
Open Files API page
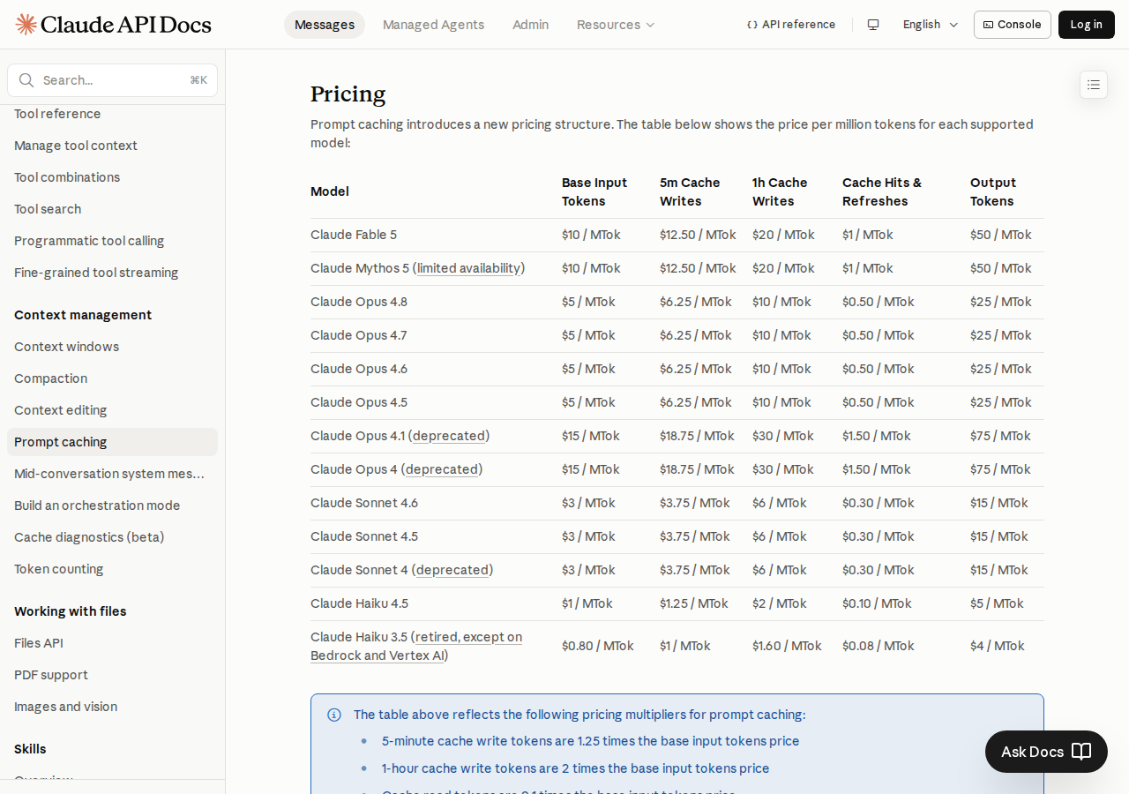(112, 643)
